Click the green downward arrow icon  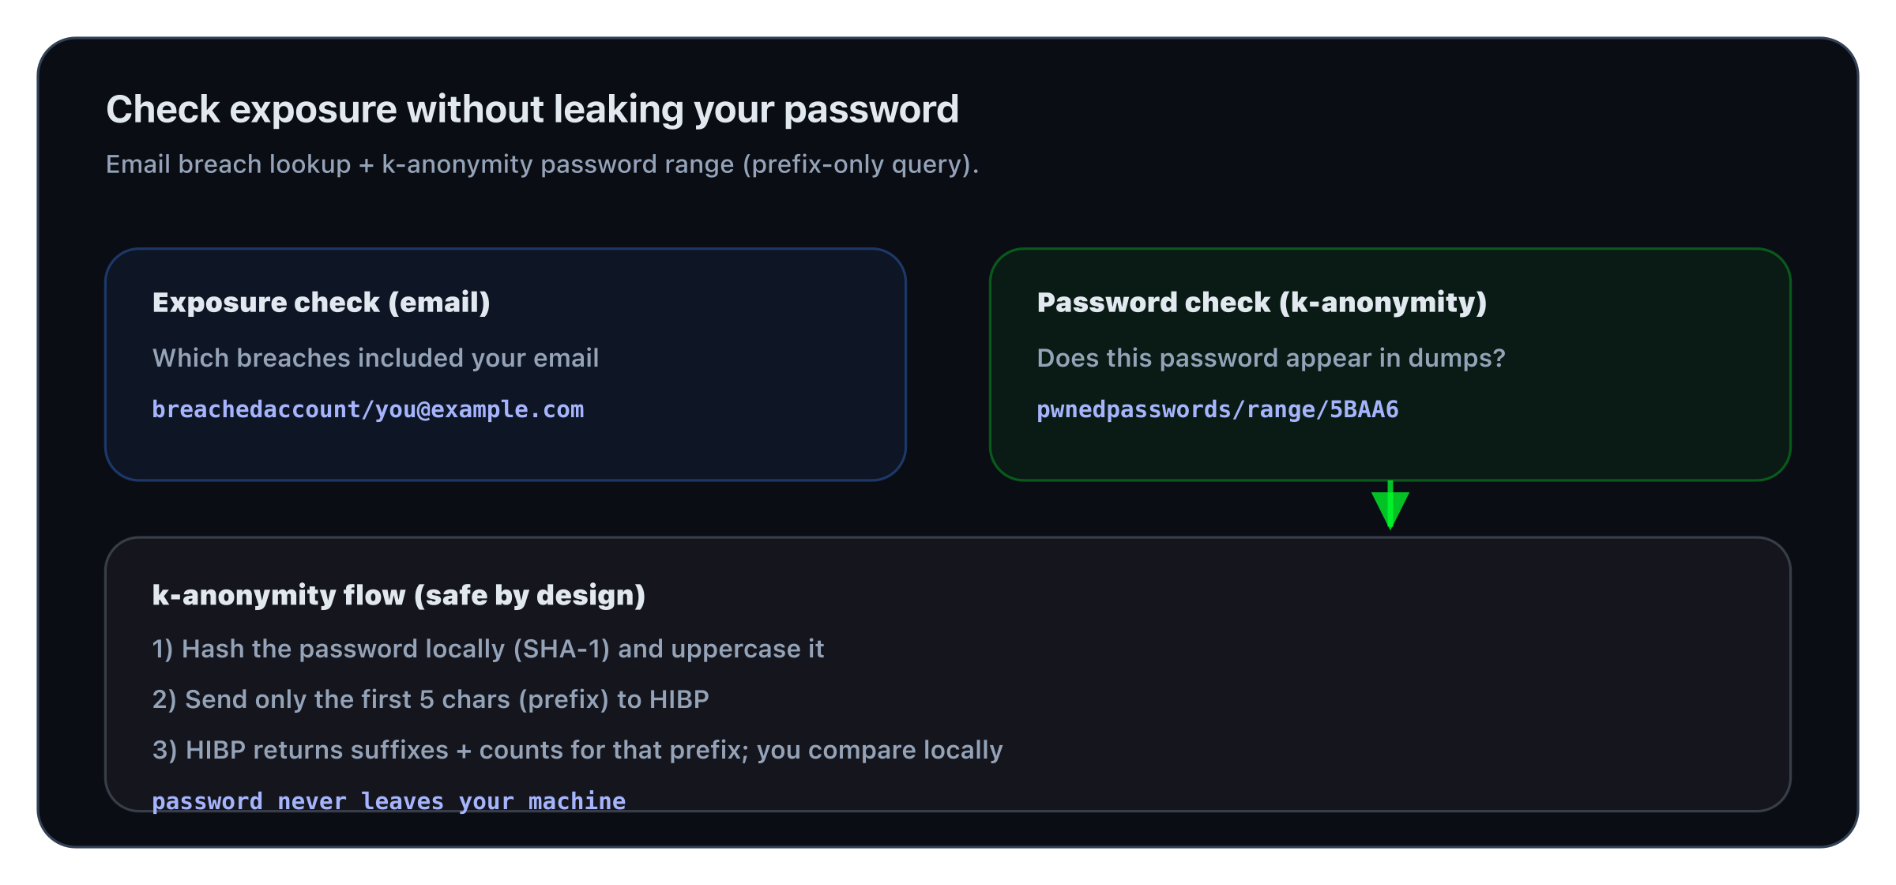pyautogui.click(x=1390, y=507)
